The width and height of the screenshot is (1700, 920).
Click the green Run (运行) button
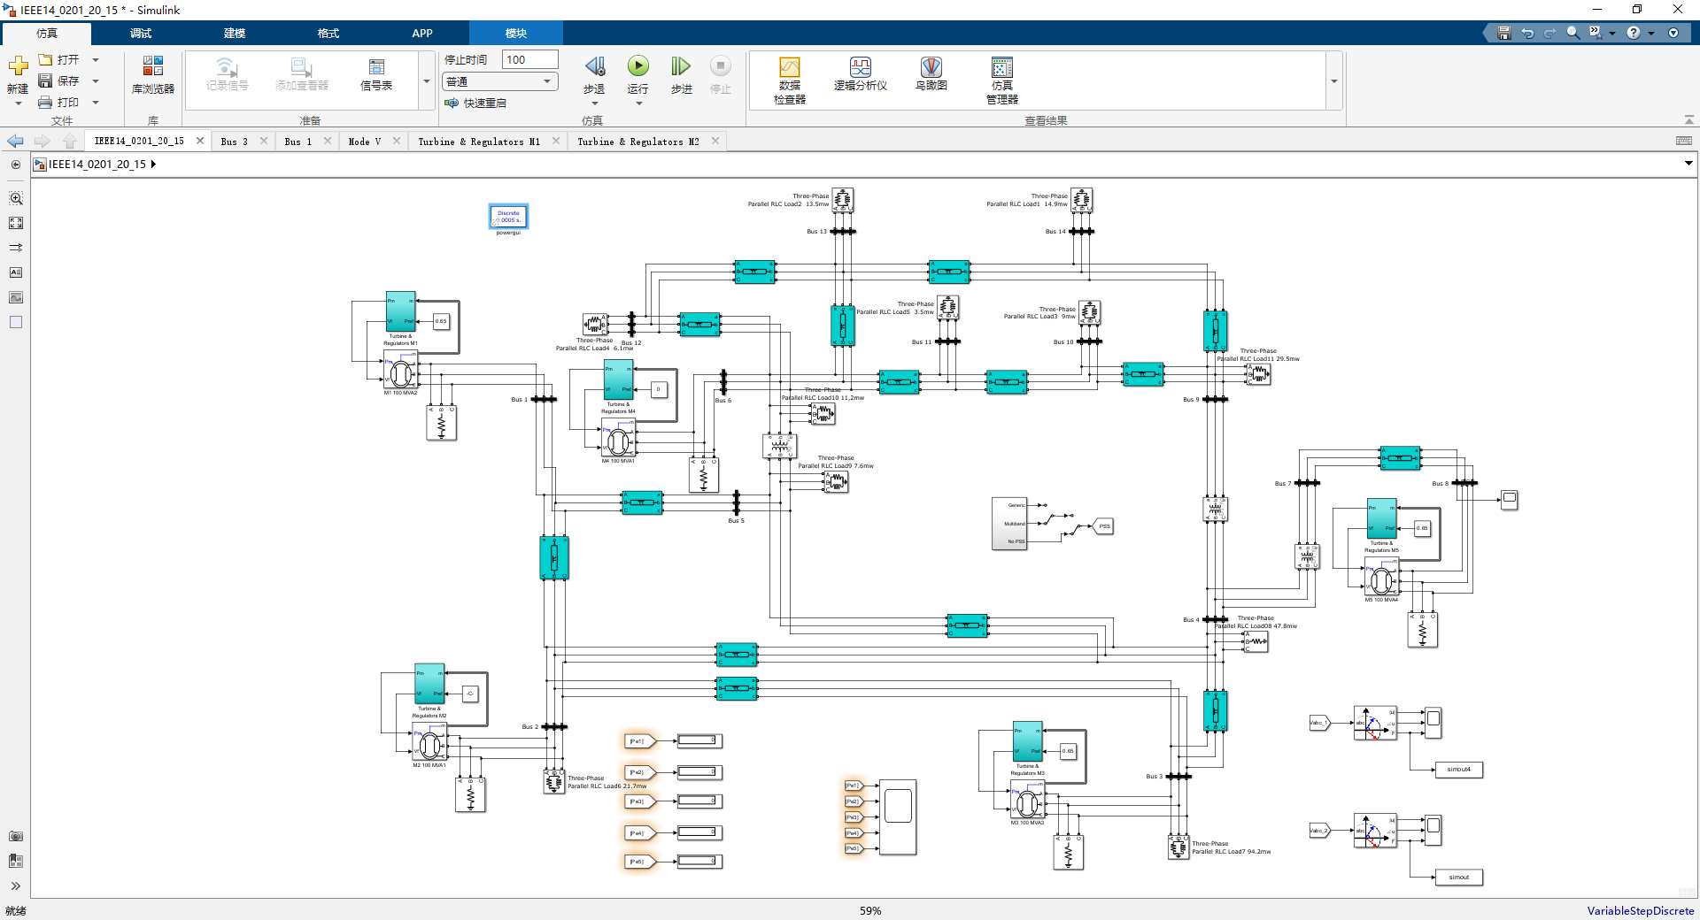point(637,66)
